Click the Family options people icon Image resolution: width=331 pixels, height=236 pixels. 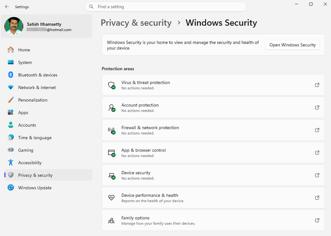(111, 221)
